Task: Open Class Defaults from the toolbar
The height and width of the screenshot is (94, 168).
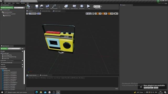Action: (x=74, y=6)
